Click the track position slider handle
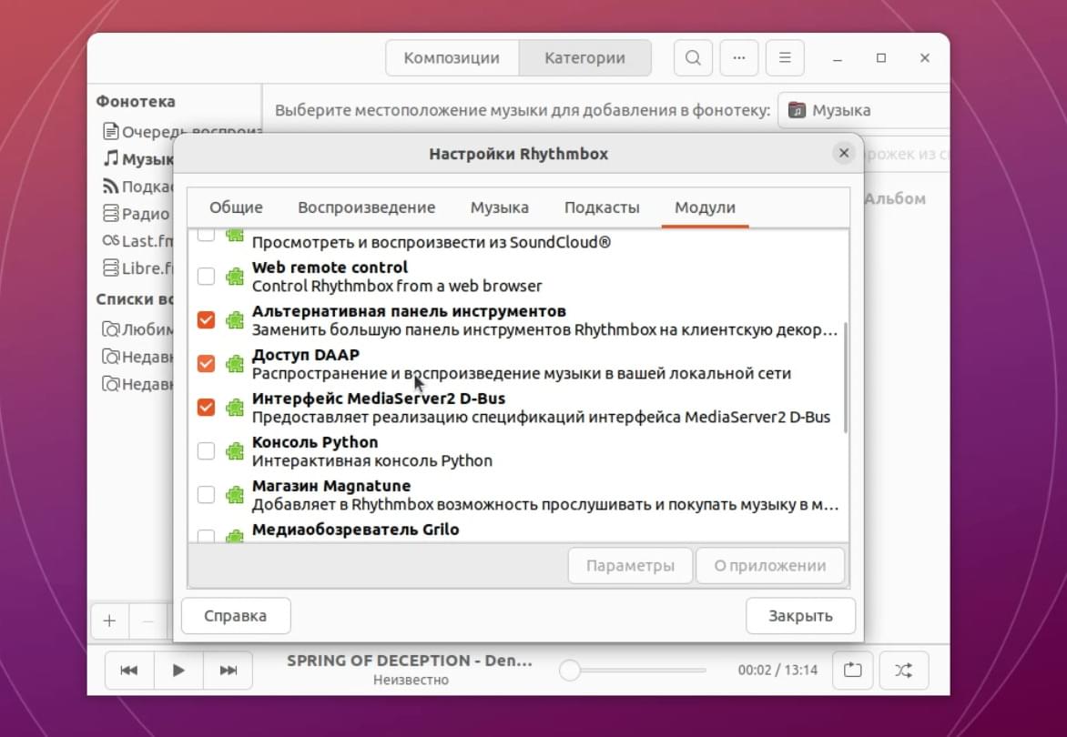The width and height of the screenshot is (1067, 737). click(570, 671)
